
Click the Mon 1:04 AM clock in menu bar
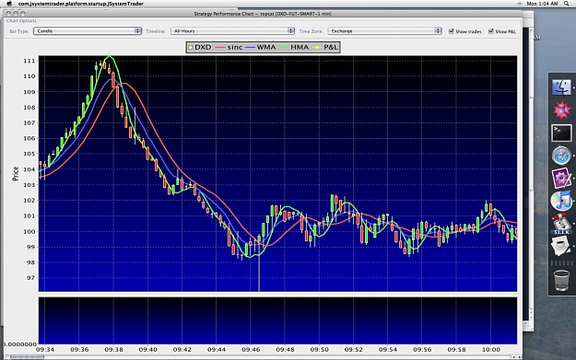[543, 4]
